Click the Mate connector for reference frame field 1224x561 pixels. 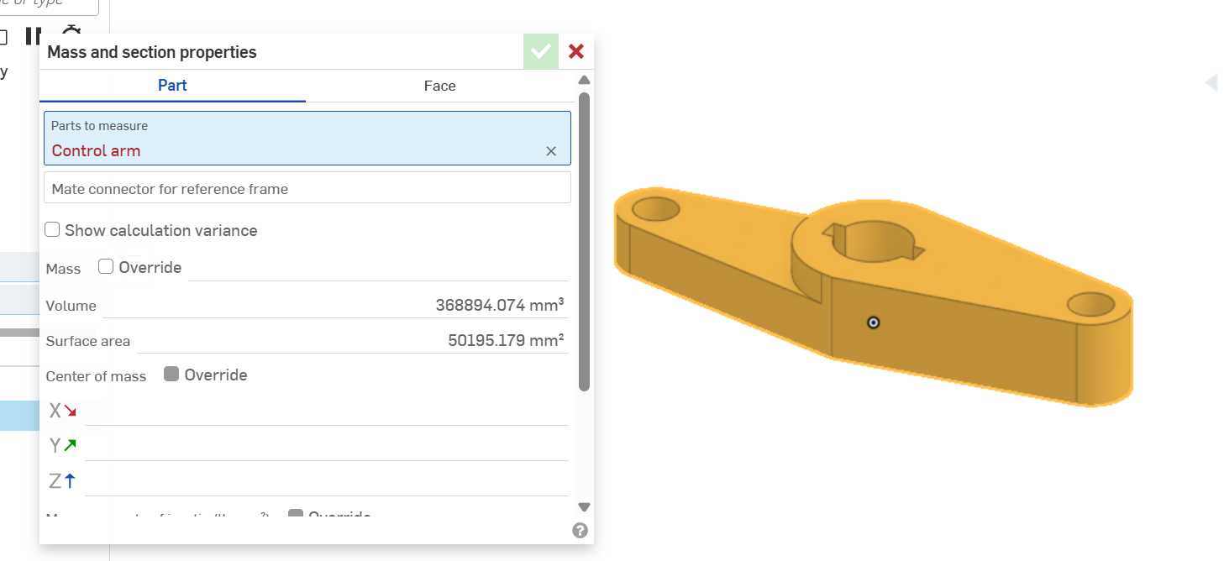(x=307, y=188)
